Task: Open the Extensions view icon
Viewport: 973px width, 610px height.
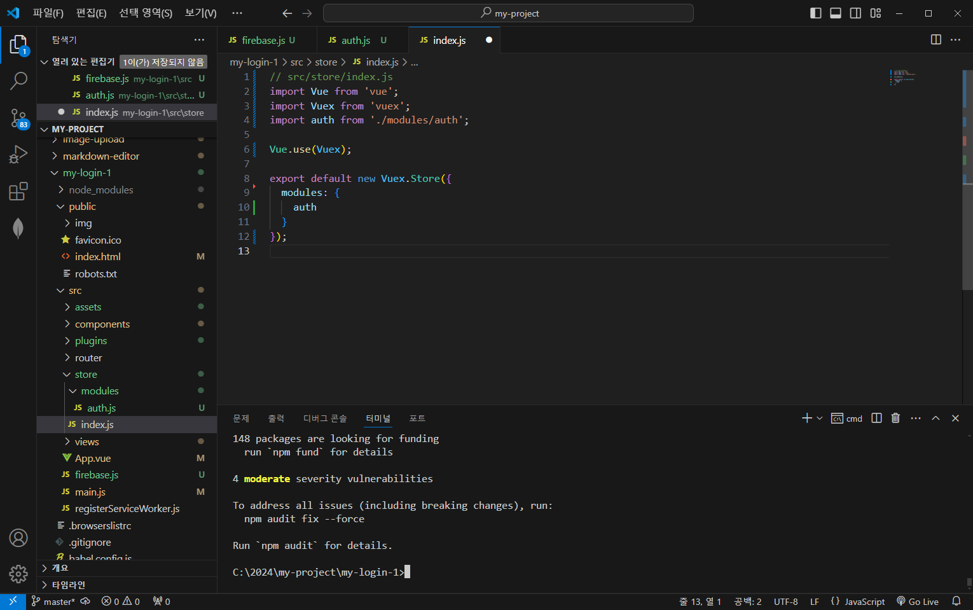Action: point(18,191)
